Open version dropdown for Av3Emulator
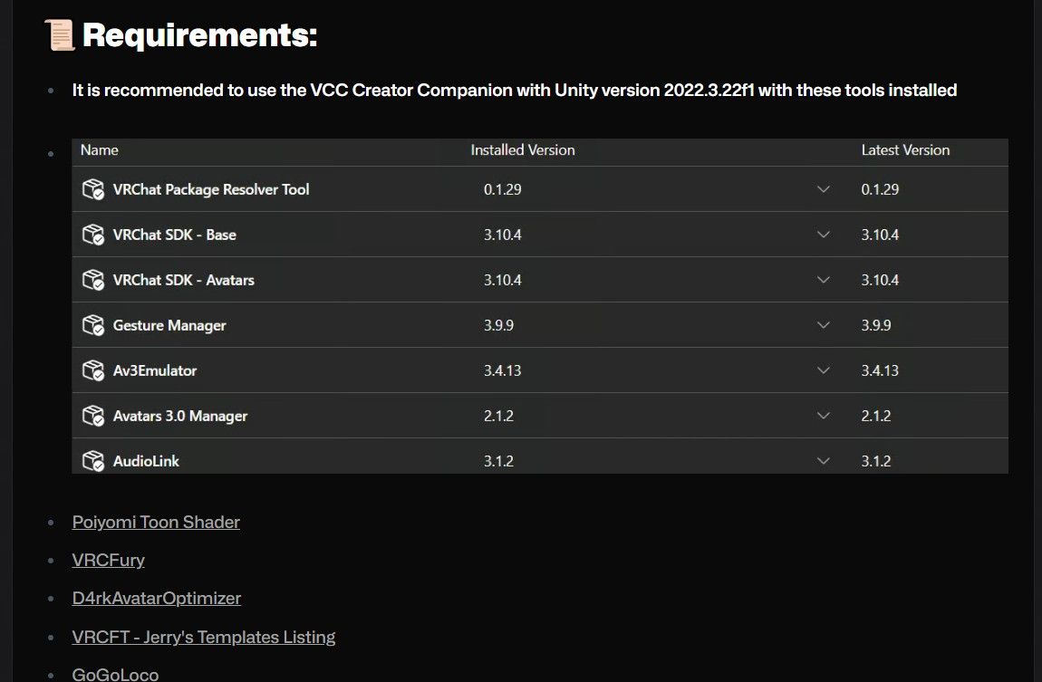 coord(824,370)
